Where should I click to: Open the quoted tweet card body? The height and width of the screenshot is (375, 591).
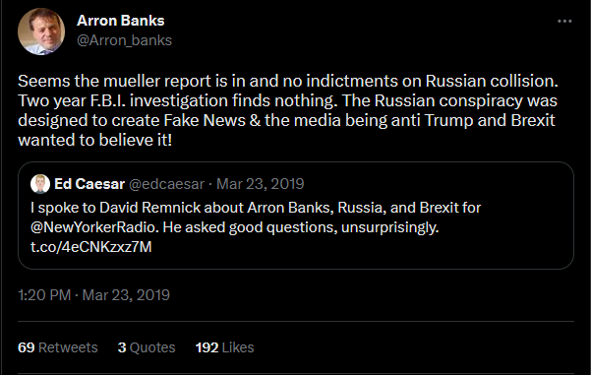tap(296, 216)
